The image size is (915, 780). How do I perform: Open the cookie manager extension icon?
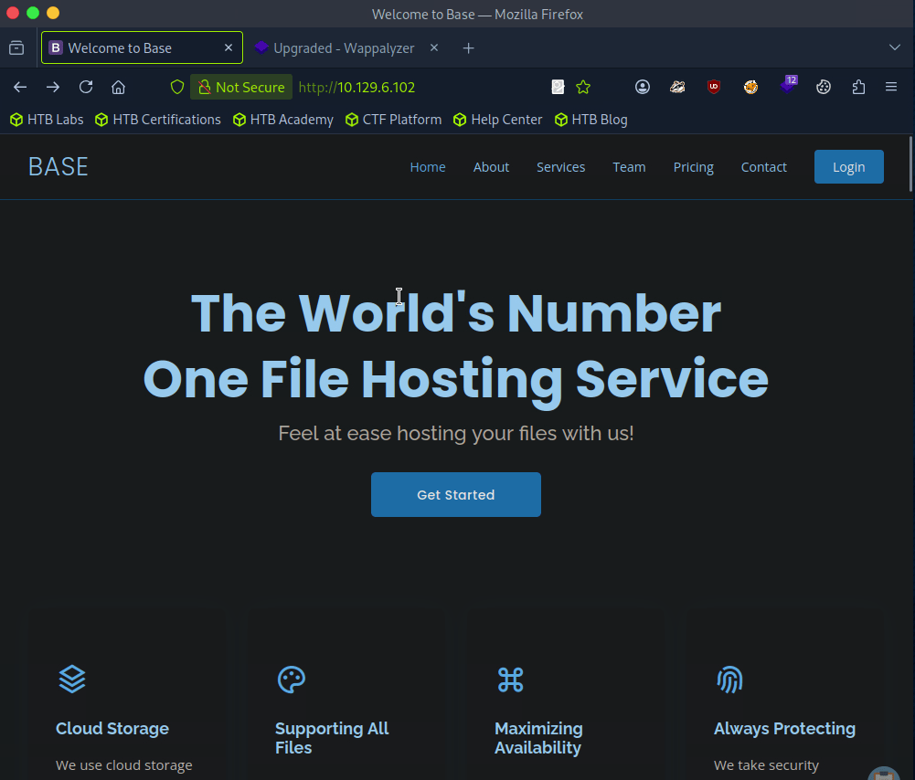click(824, 87)
